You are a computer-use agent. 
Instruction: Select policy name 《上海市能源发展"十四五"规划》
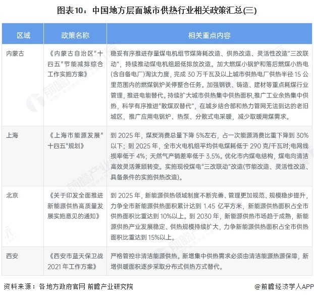click(x=75, y=140)
